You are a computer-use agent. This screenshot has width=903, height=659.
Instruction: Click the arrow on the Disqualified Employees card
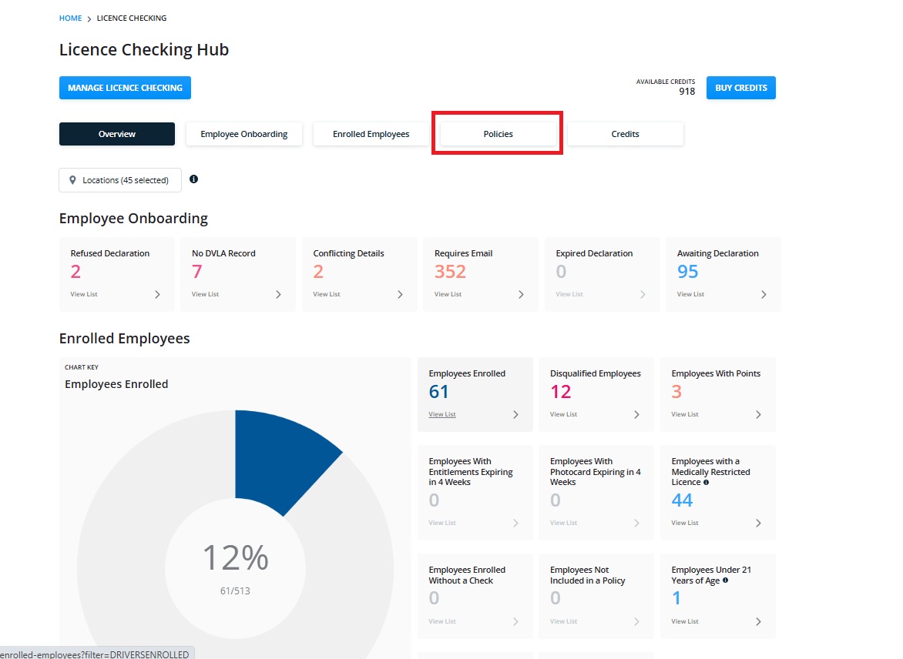point(636,414)
